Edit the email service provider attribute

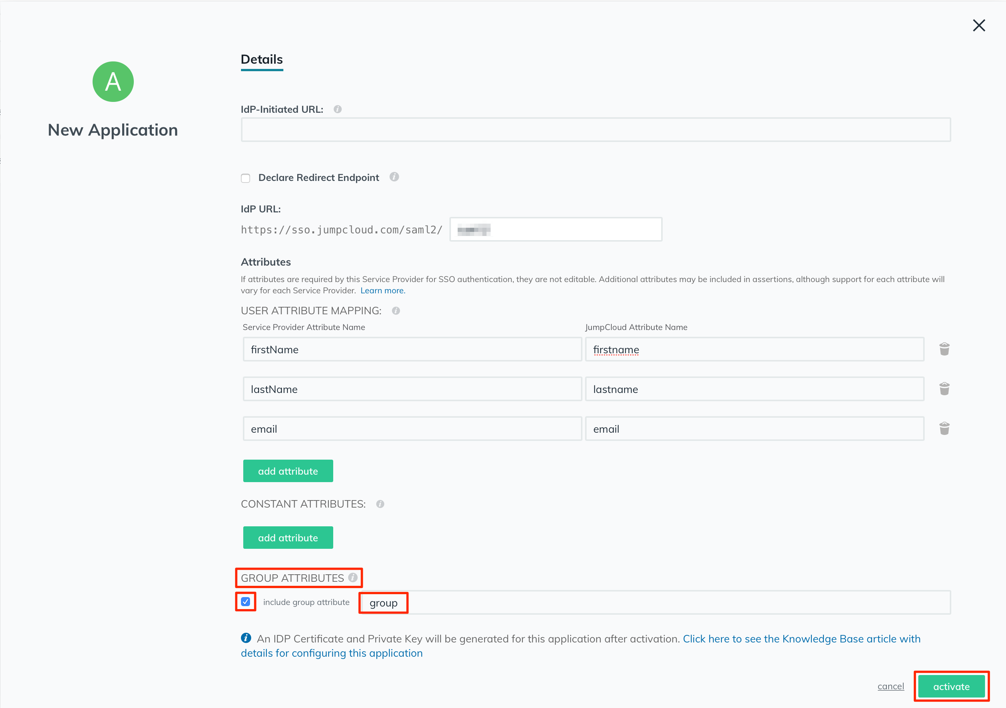(x=412, y=428)
